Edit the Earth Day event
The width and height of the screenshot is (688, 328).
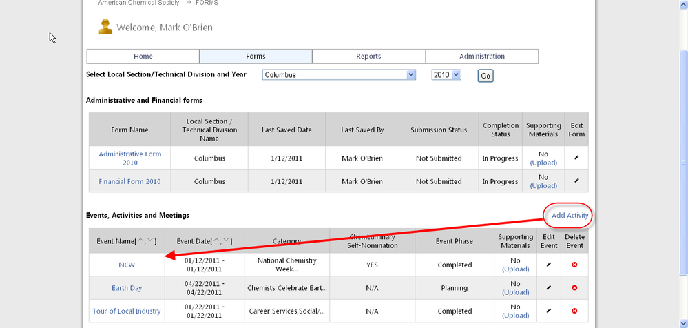point(549,288)
